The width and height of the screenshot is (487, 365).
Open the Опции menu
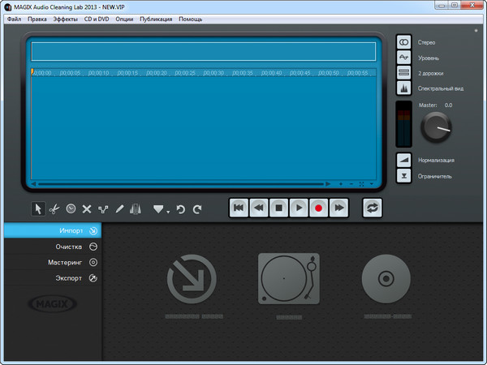124,19
